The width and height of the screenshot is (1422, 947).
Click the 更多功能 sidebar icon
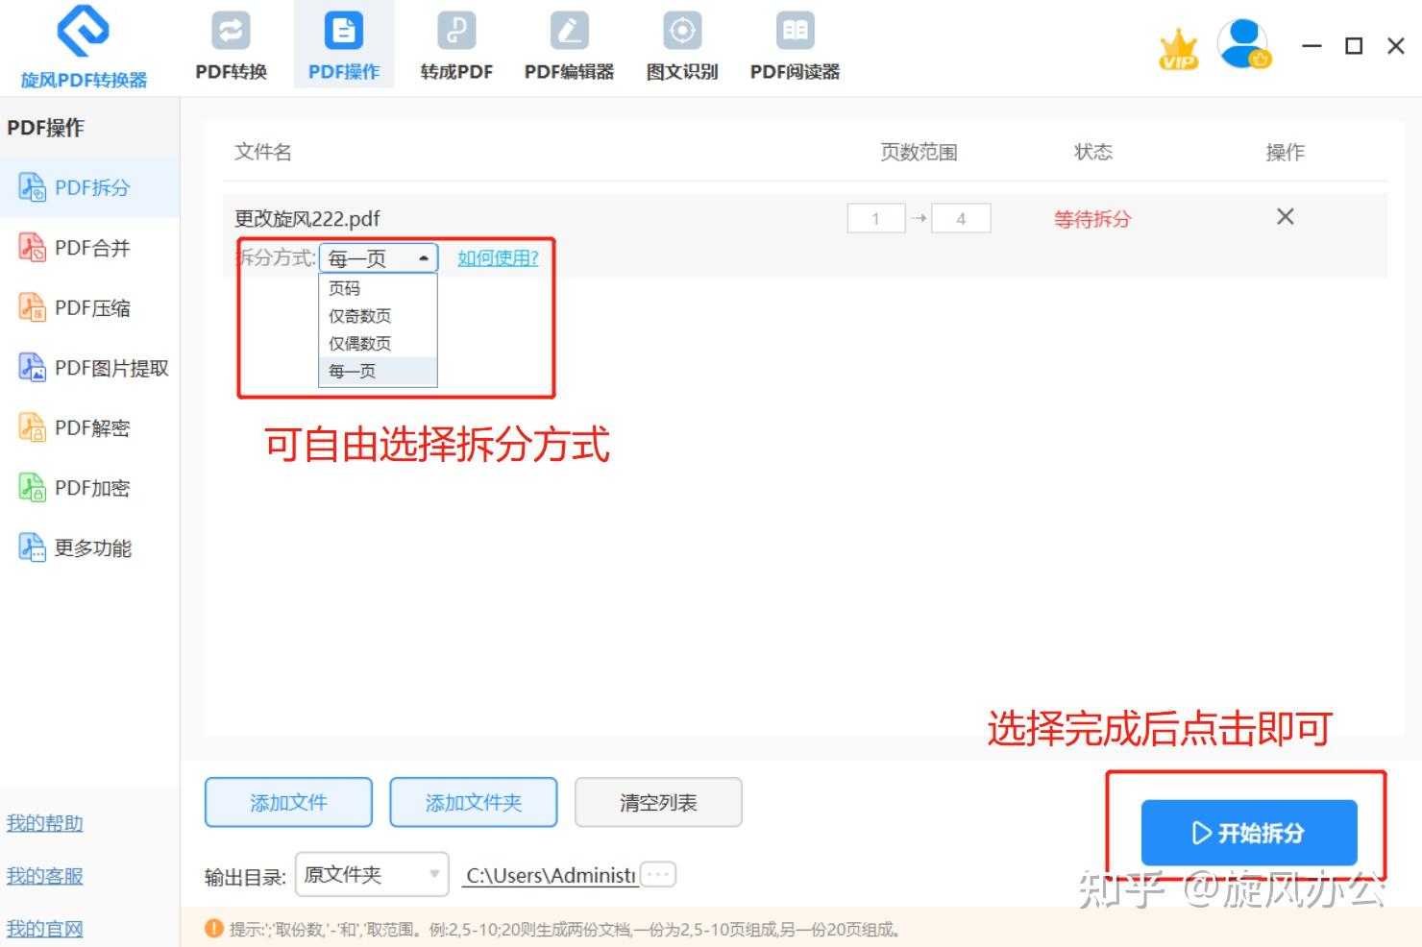pyautogui.click(x=32, y=547)
